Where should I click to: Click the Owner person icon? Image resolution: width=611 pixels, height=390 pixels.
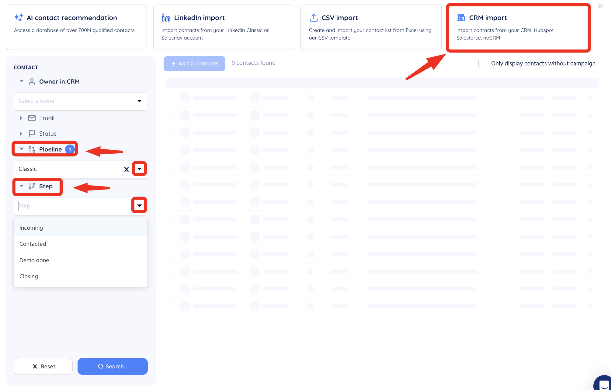(x=32, y=82)
